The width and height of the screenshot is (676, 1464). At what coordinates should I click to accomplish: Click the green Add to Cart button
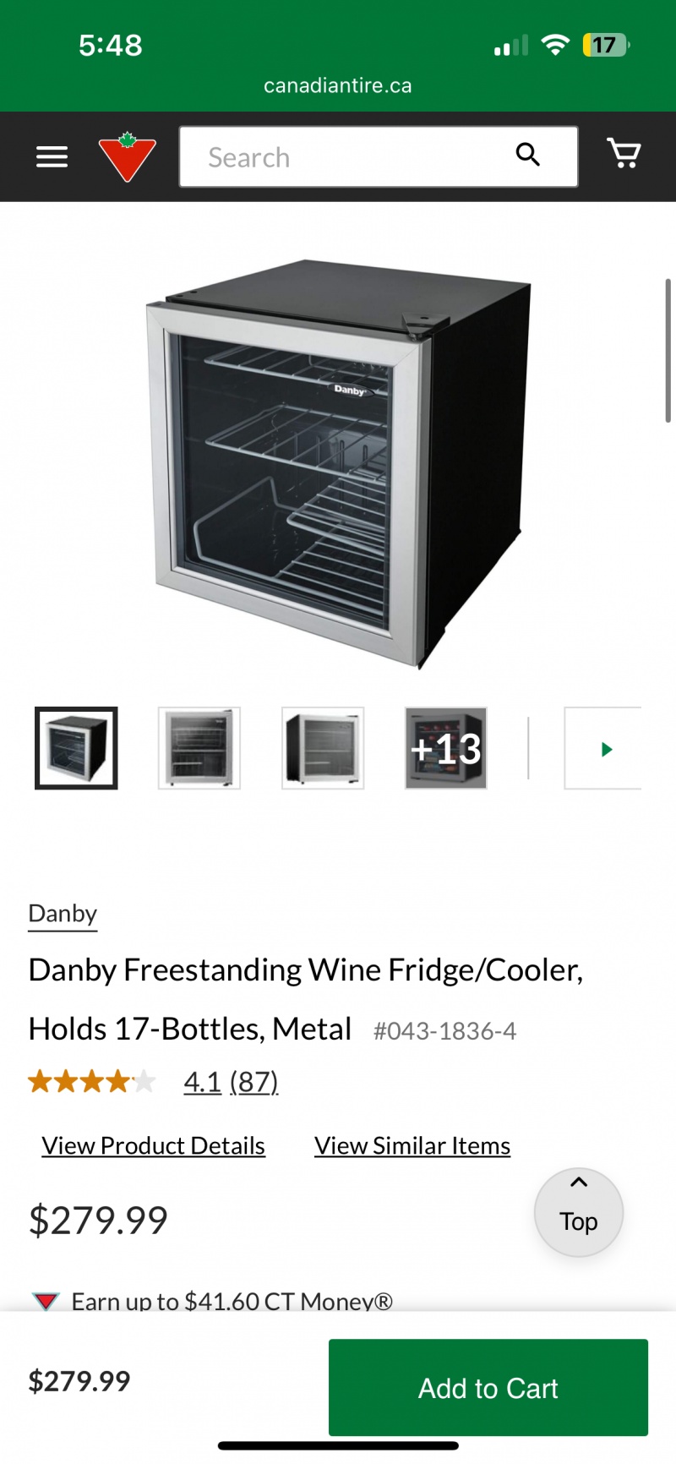(x=488, y=1387)
